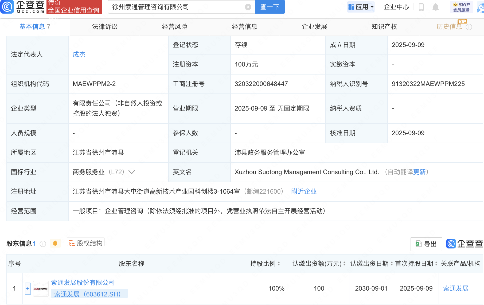Open SVIP member service badge

pyautogui.click(x=461, y=7)
